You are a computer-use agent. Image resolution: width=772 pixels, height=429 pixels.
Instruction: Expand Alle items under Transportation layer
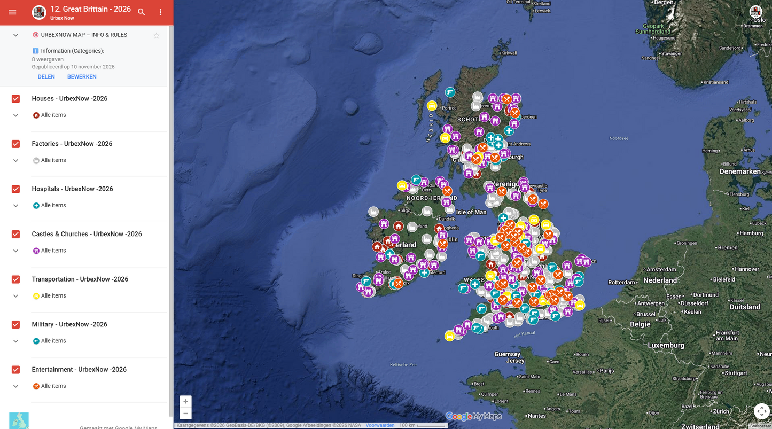(x=15, y=296)
